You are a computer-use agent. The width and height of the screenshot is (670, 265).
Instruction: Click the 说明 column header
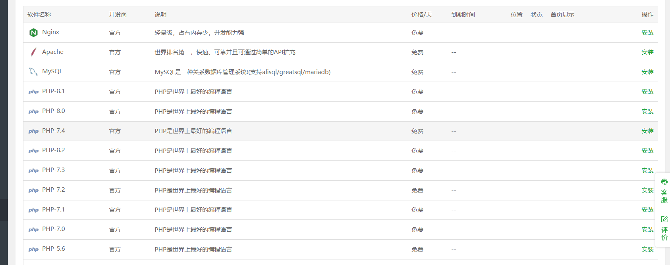[x=160, y=15]
